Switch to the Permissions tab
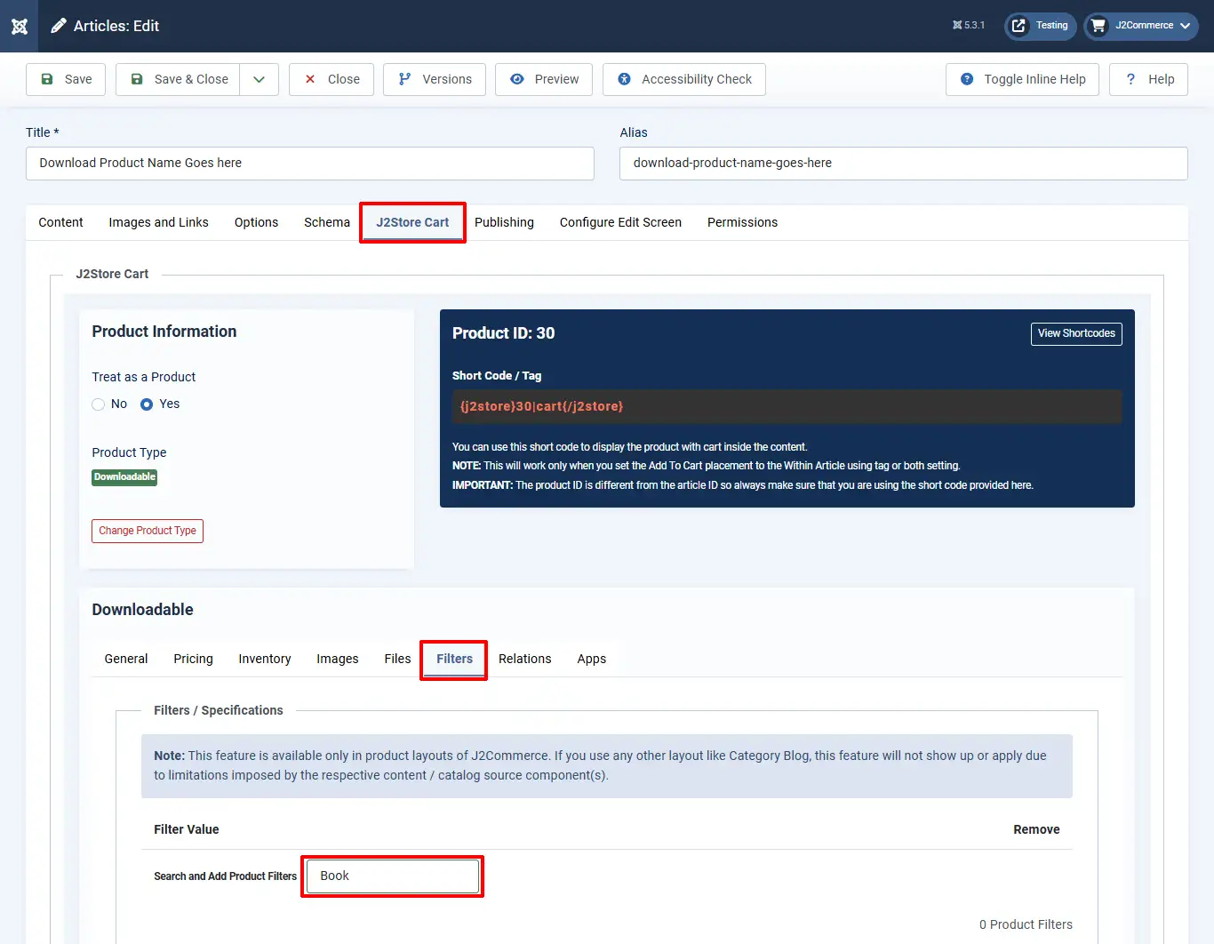Image resolution: width=1214 pixels, height=944 pixels. click(x=742, y=222)
